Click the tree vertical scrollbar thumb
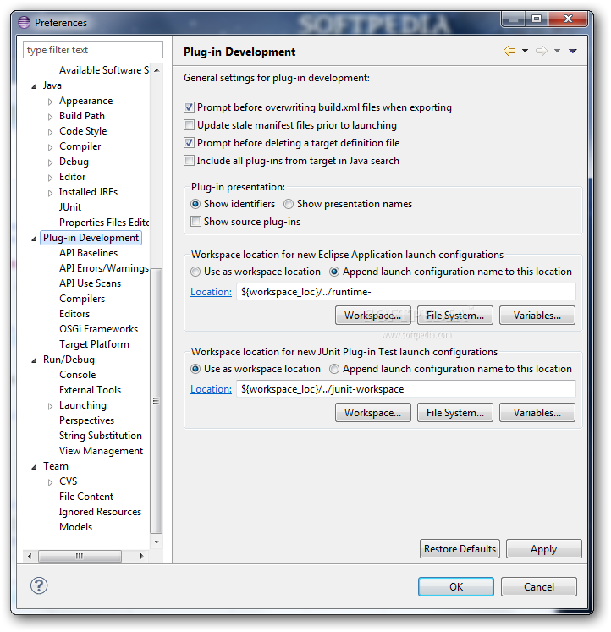 click(157, 400)
